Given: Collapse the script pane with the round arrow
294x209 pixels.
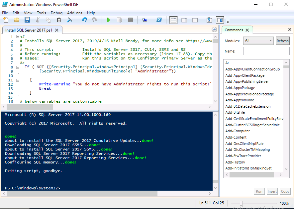Looking at the screenshot, I should [214, 30].
